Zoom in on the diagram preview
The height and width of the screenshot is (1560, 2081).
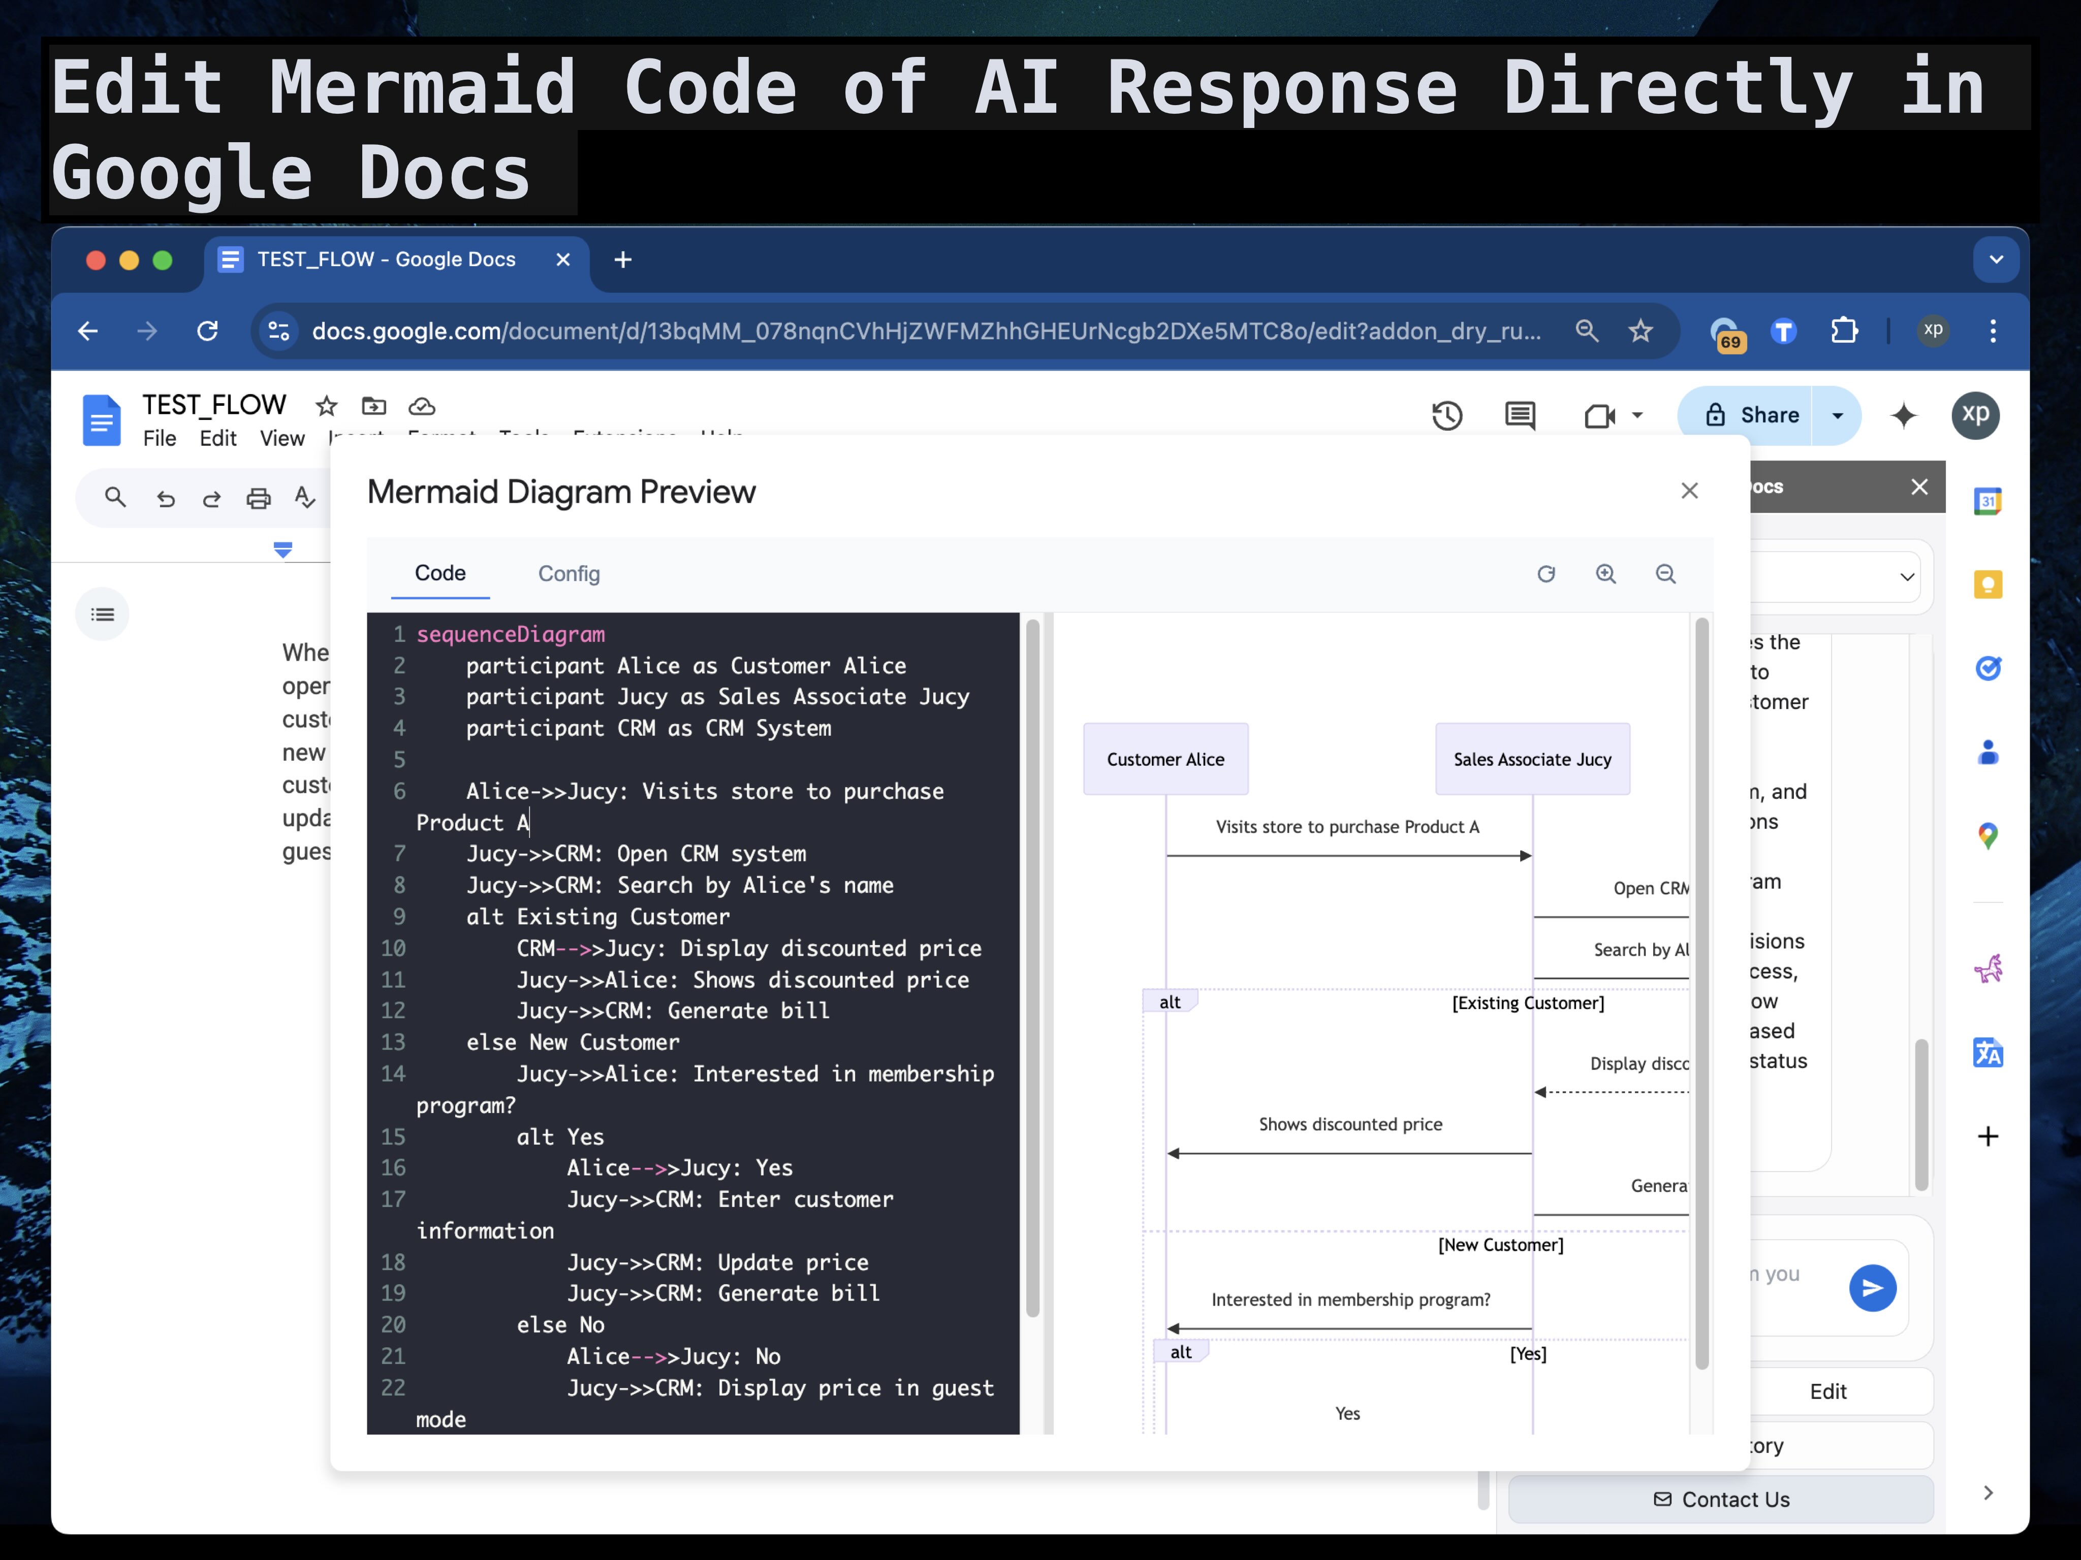pos(1606,574)
